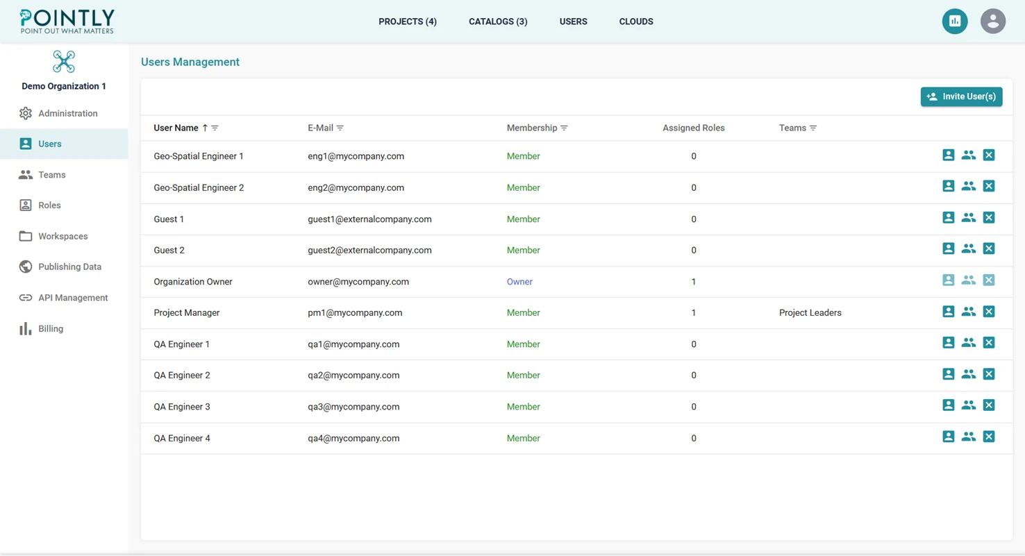Go to USERS in top navigation

(574, 22)
